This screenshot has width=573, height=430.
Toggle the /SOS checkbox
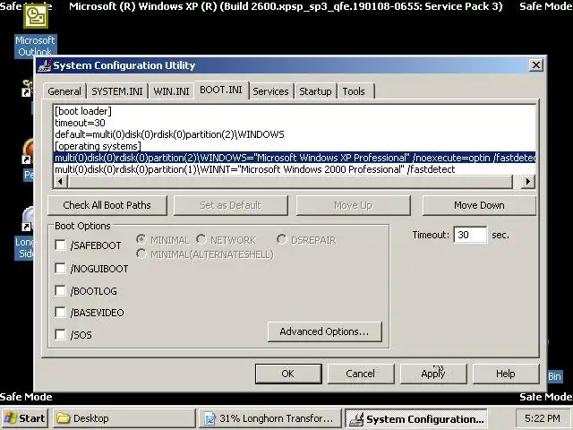[60, 334]
